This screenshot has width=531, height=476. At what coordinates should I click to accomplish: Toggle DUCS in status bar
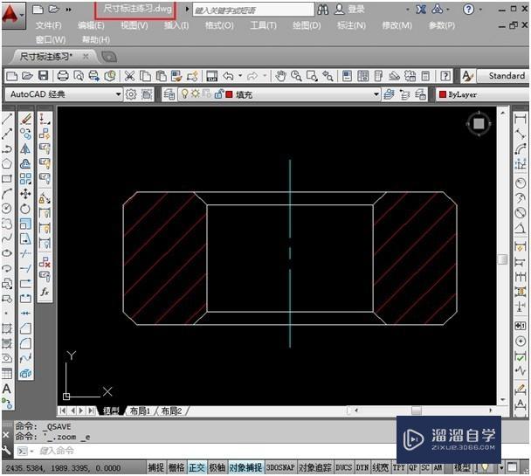coord(344,467)
